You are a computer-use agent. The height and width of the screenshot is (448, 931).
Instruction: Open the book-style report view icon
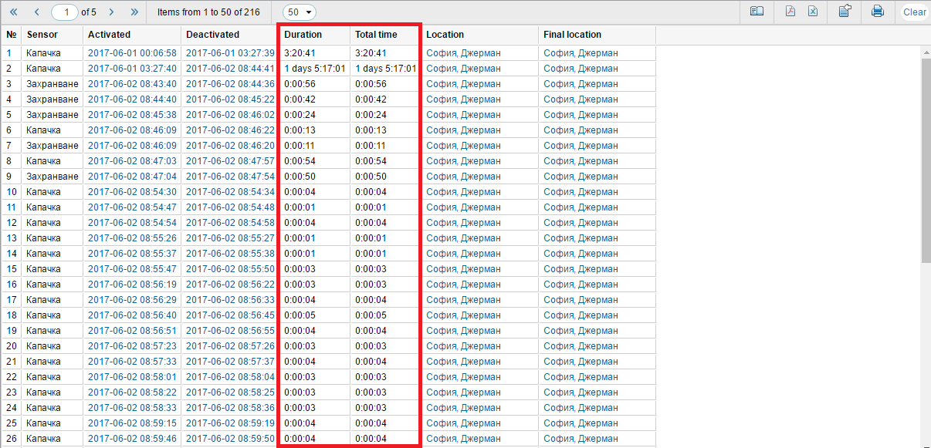[757, 12]
